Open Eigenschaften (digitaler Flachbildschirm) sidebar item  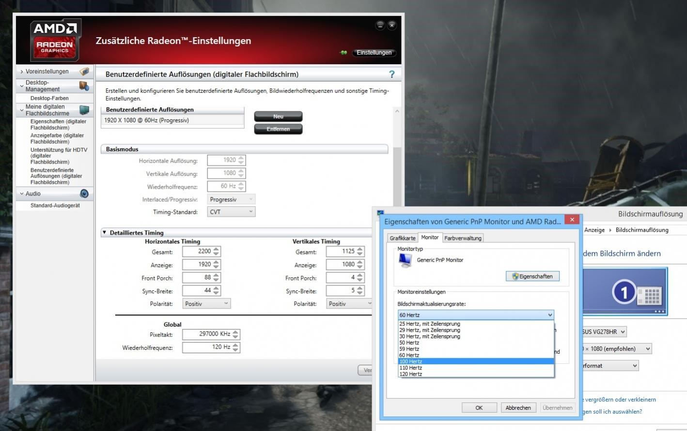coord(58,125)
